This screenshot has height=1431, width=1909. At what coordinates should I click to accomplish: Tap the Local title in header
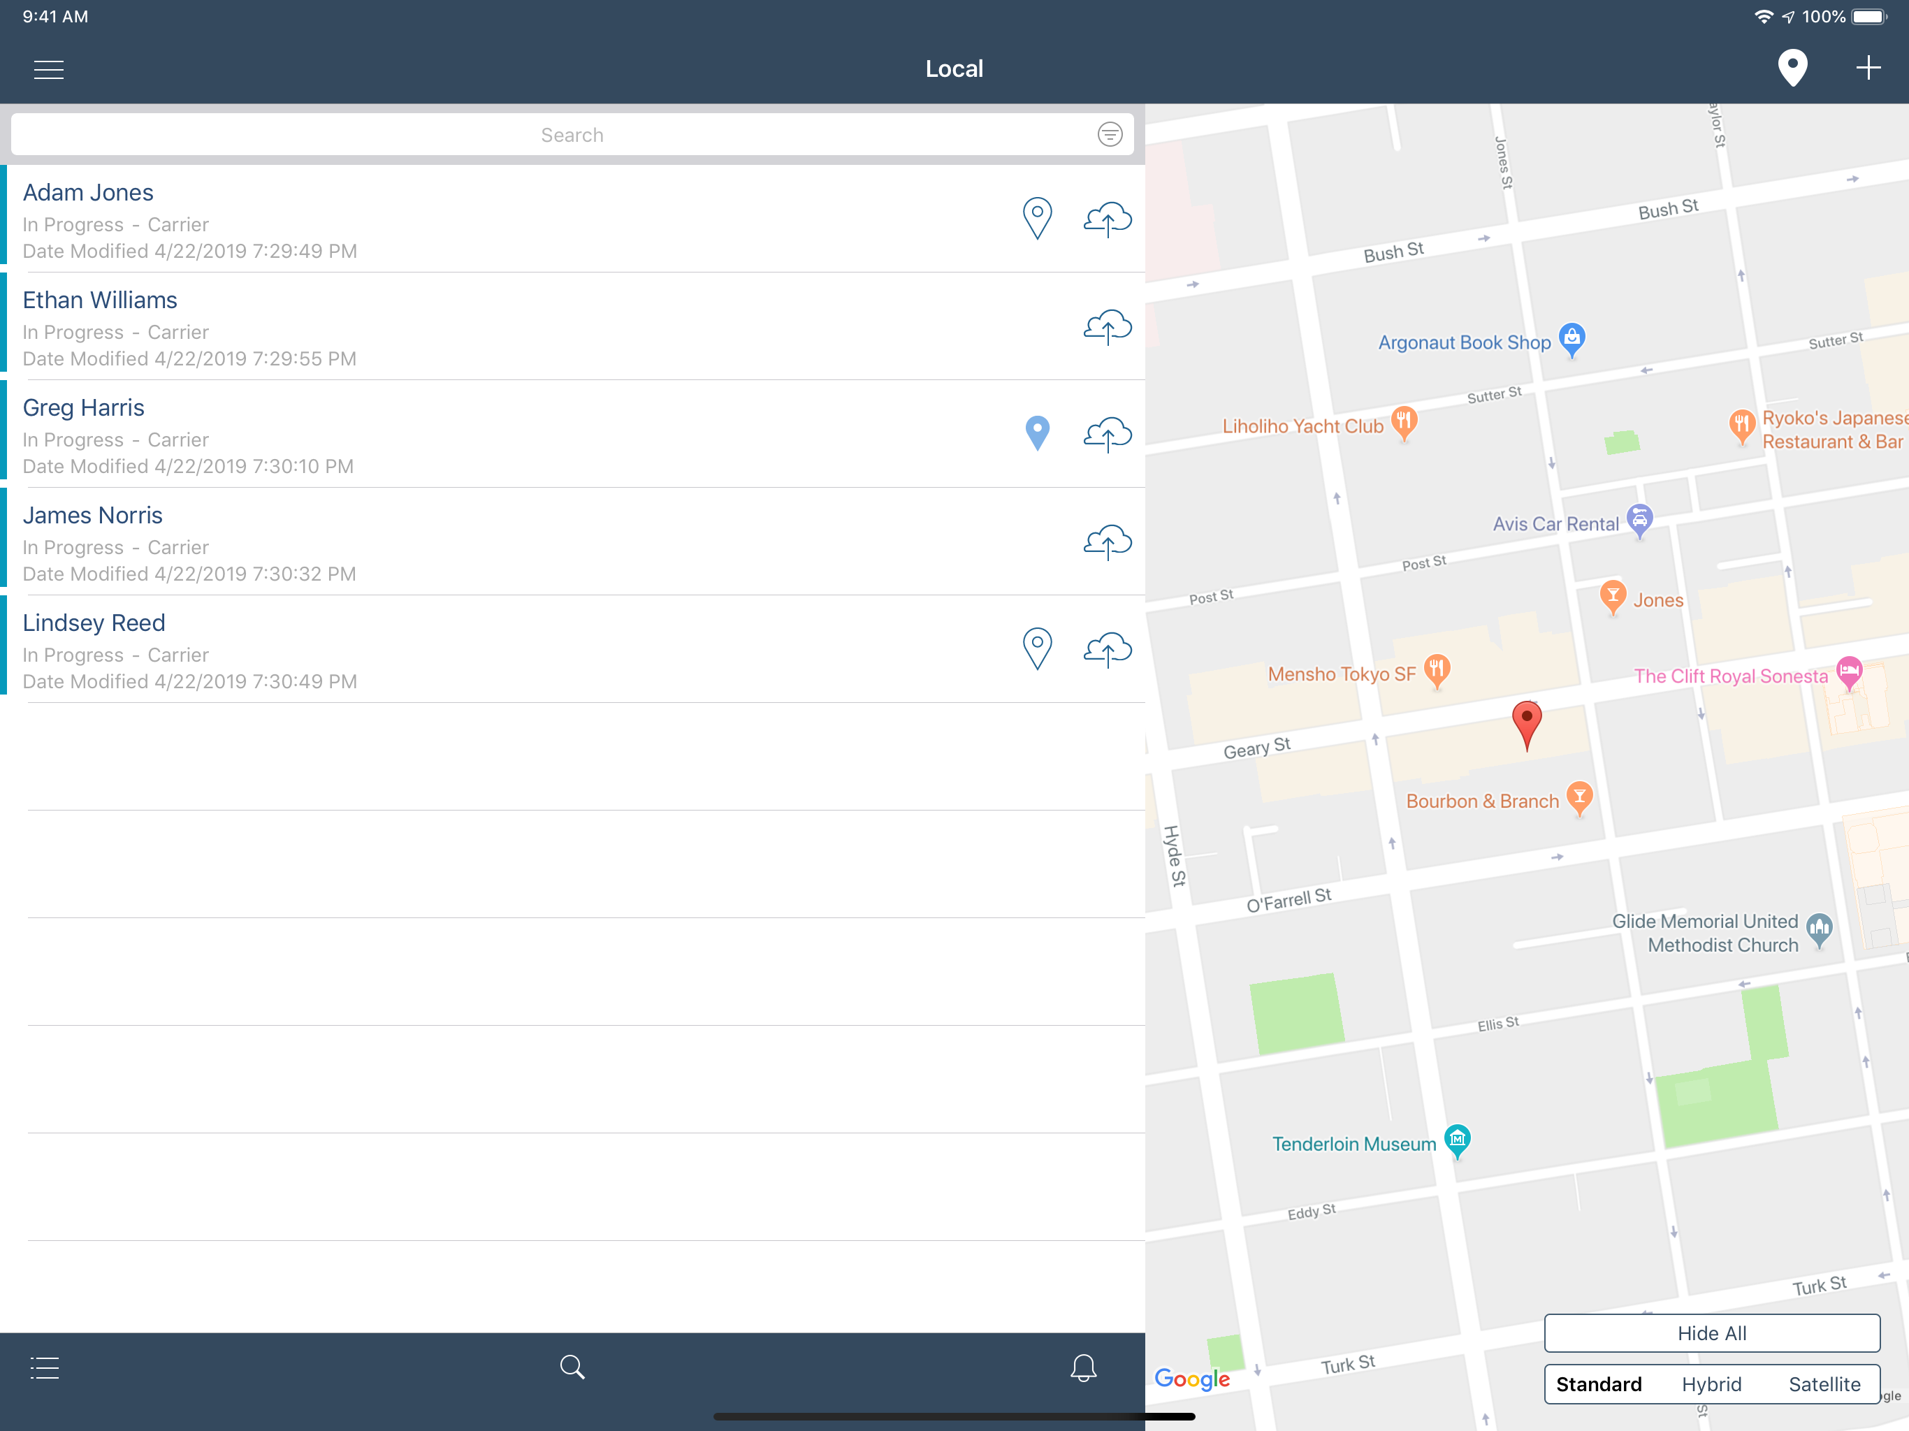click(954, 69)
